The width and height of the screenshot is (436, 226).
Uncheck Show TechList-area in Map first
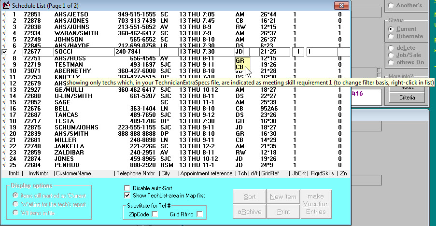point(127,196)
